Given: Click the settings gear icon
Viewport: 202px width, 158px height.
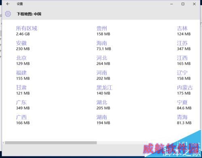Looking at the screenshot, I should 8,14.
